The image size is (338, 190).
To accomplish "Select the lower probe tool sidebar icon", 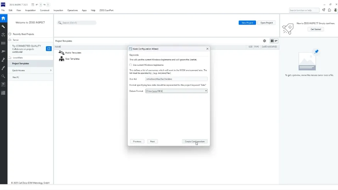I will click(3, 68).
